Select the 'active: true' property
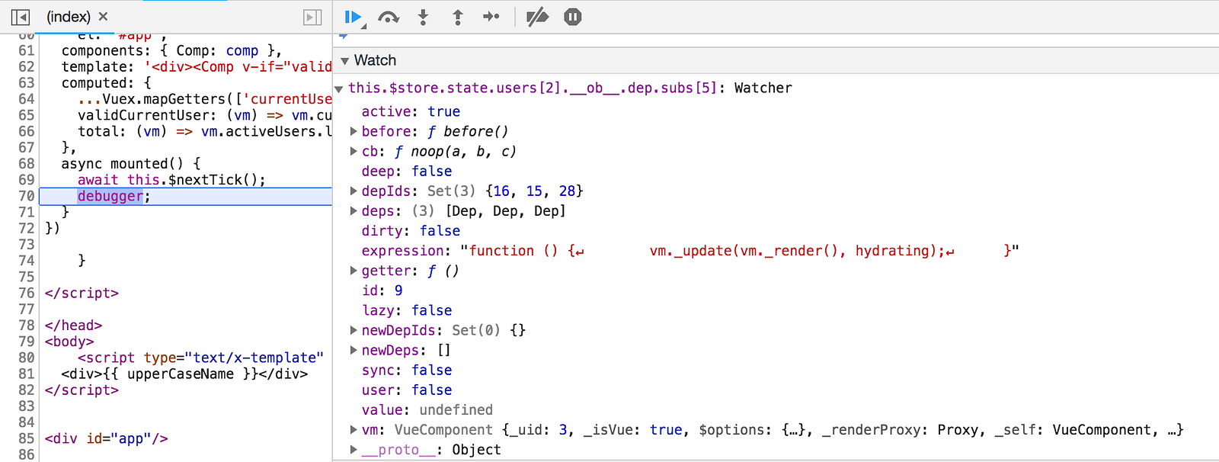 (411, 111)
